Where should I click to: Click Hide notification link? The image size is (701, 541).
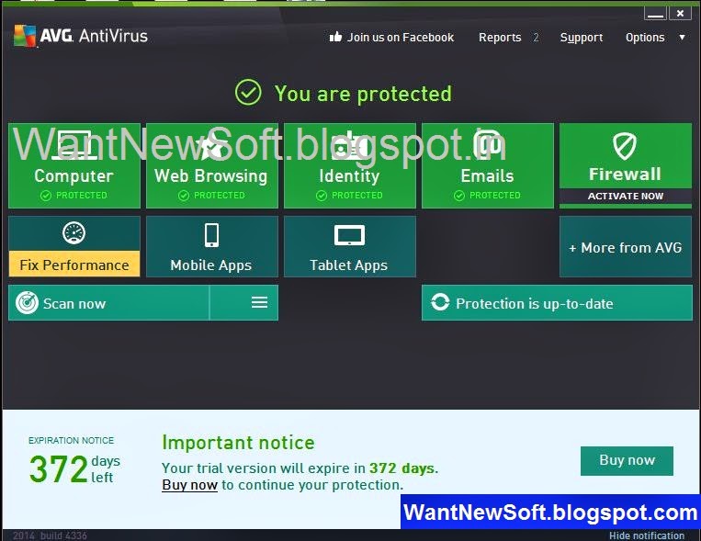[647, 535]
